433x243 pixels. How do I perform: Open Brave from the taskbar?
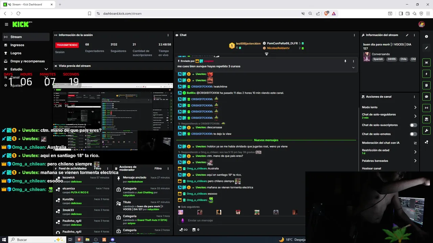[79, 240]
